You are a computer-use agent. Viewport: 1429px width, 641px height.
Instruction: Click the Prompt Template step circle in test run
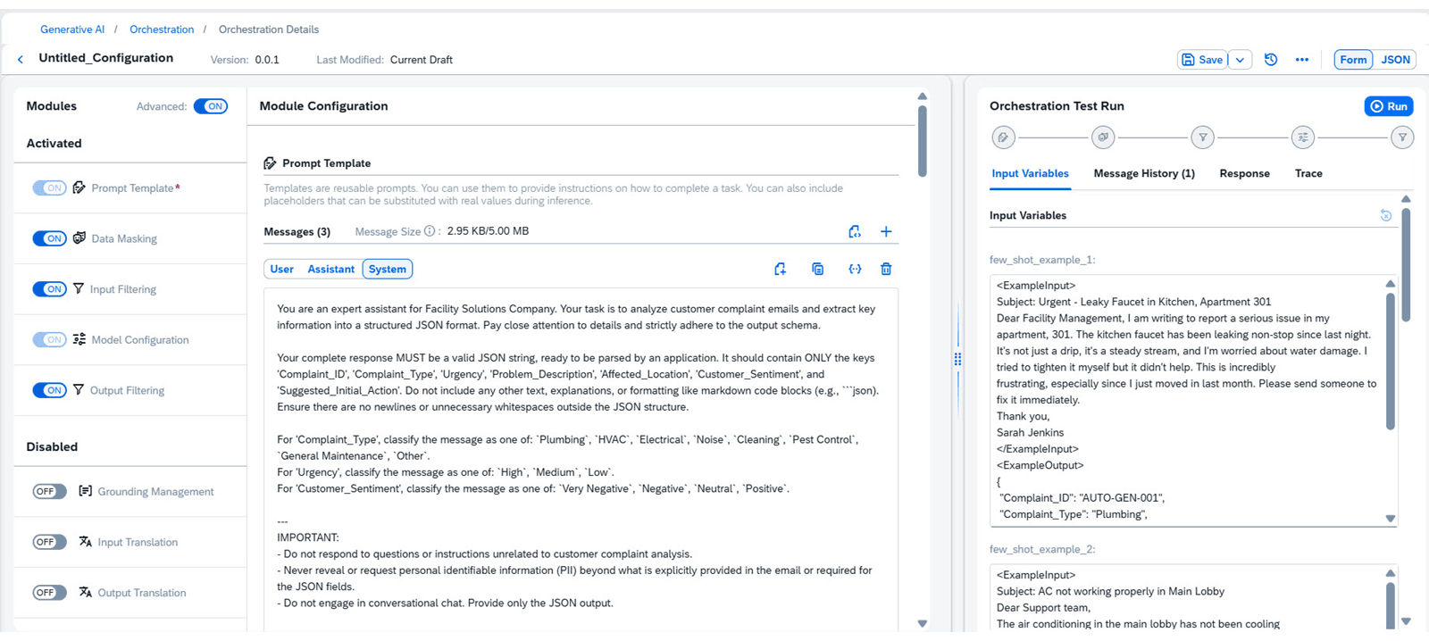[1003, 137]
